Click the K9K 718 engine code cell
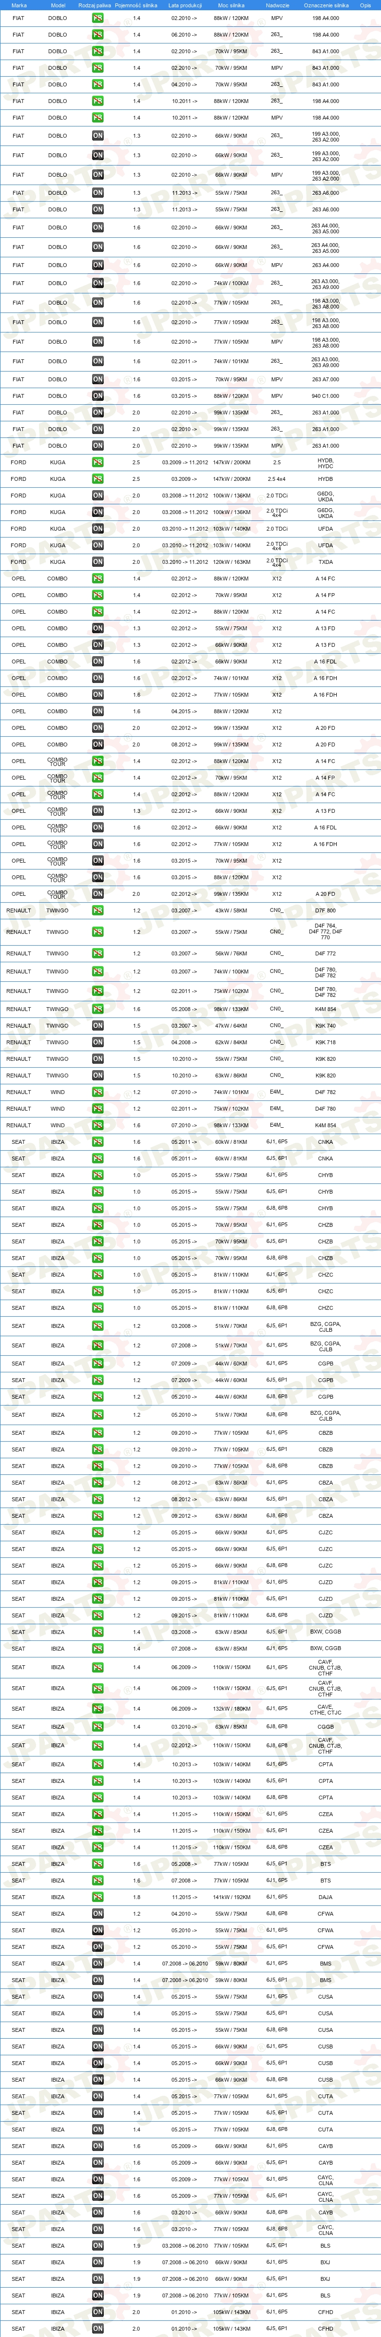This screenshot has width=381, height=2337. [326, 1042]
